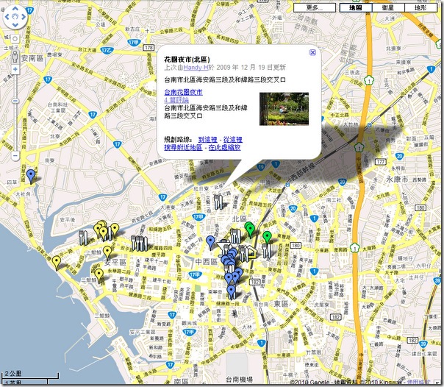
Task: Select the blue marker near 四草
Action: point(31,176)
